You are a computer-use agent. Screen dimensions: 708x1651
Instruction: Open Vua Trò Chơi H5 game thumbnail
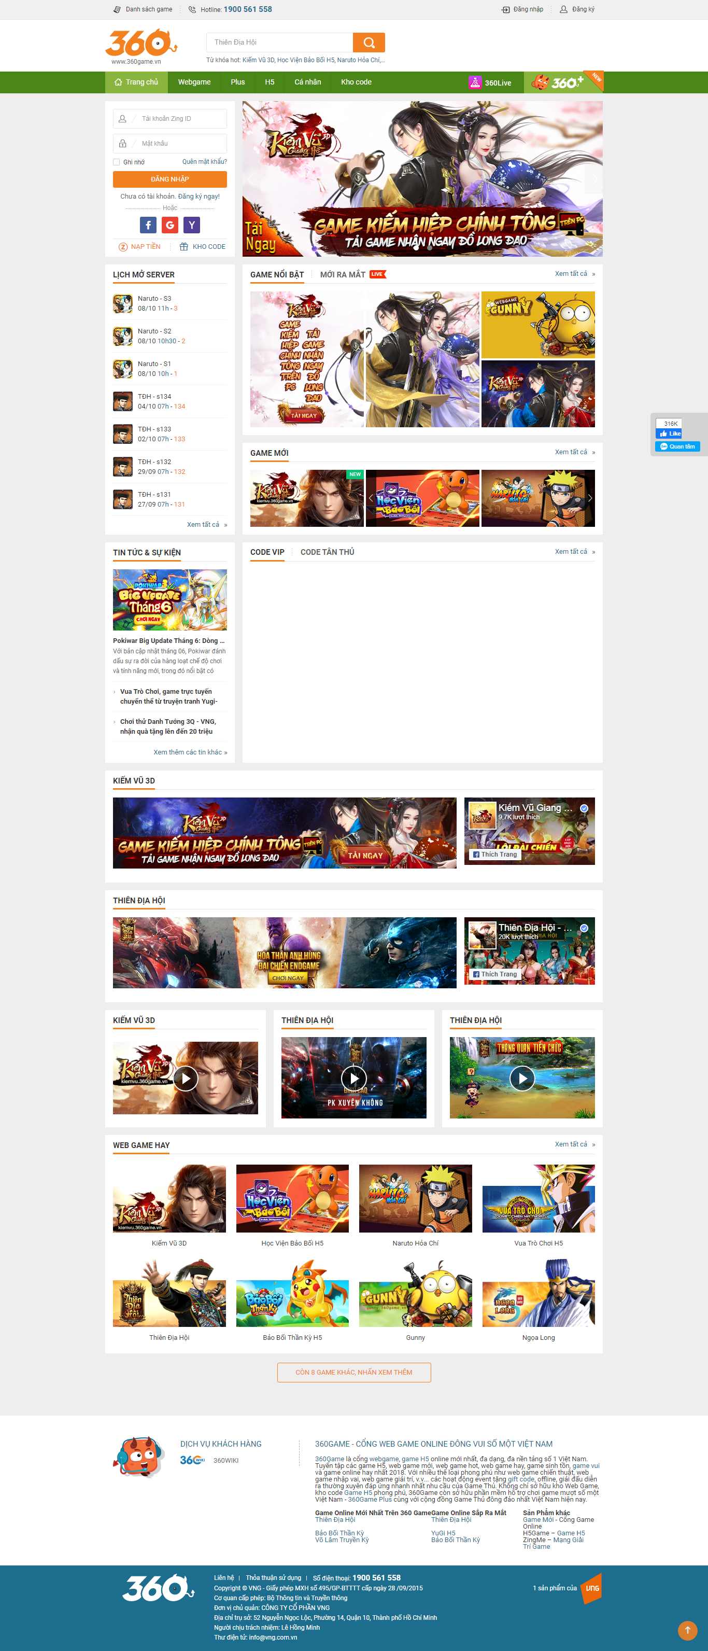(538, 1198)
